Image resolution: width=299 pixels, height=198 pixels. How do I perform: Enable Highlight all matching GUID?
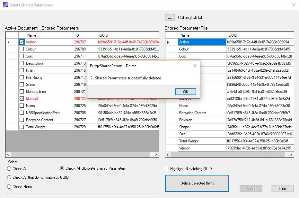tap(167, 169)
